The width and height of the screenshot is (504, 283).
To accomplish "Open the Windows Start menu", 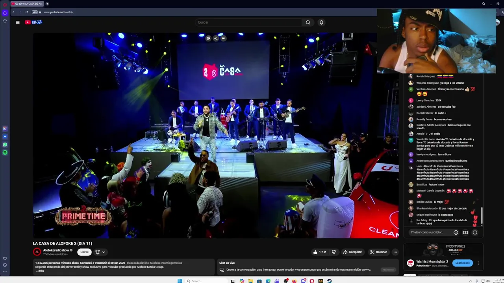I will (x=180, y=281).
